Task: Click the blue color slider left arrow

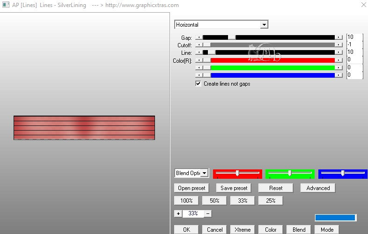Action: point(199,75)
